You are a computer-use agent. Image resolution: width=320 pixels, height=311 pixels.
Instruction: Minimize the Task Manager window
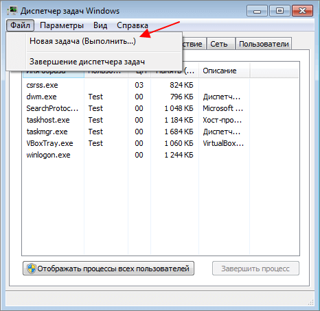pos(257,11)
